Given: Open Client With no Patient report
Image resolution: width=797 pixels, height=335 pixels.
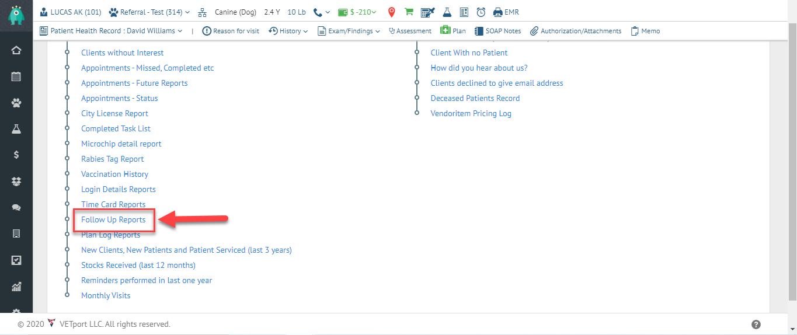Looking at the screenshot, I should (x=469, y=53).
